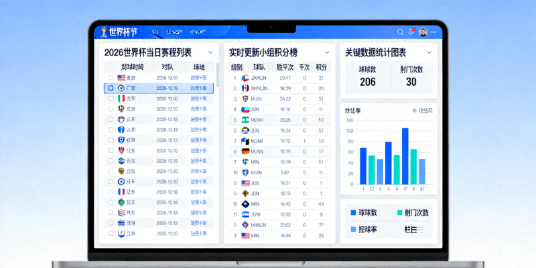Open the venue link in the 2029-10.10 row
Viewport: 536px width, 268px height.
click(x=198, y=172)
